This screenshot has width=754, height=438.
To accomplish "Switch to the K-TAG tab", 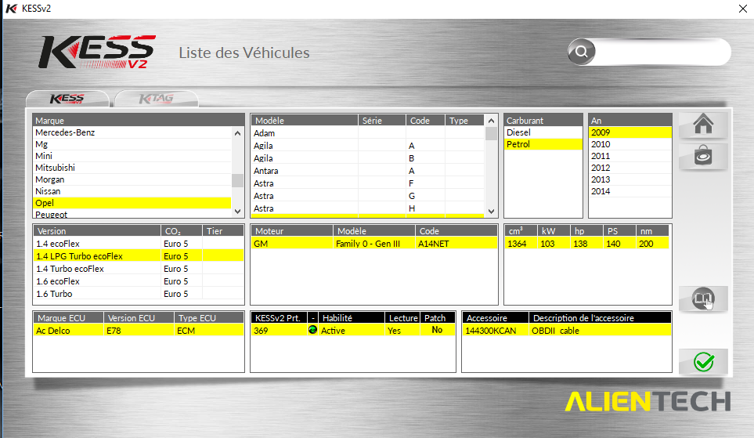I will click(x=157, y=99).
